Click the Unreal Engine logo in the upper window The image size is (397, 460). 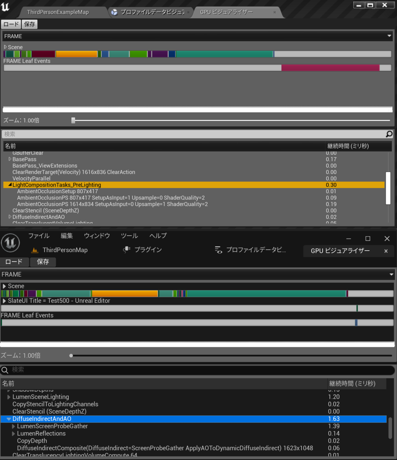pyautogui.click(x=5, y=7)
